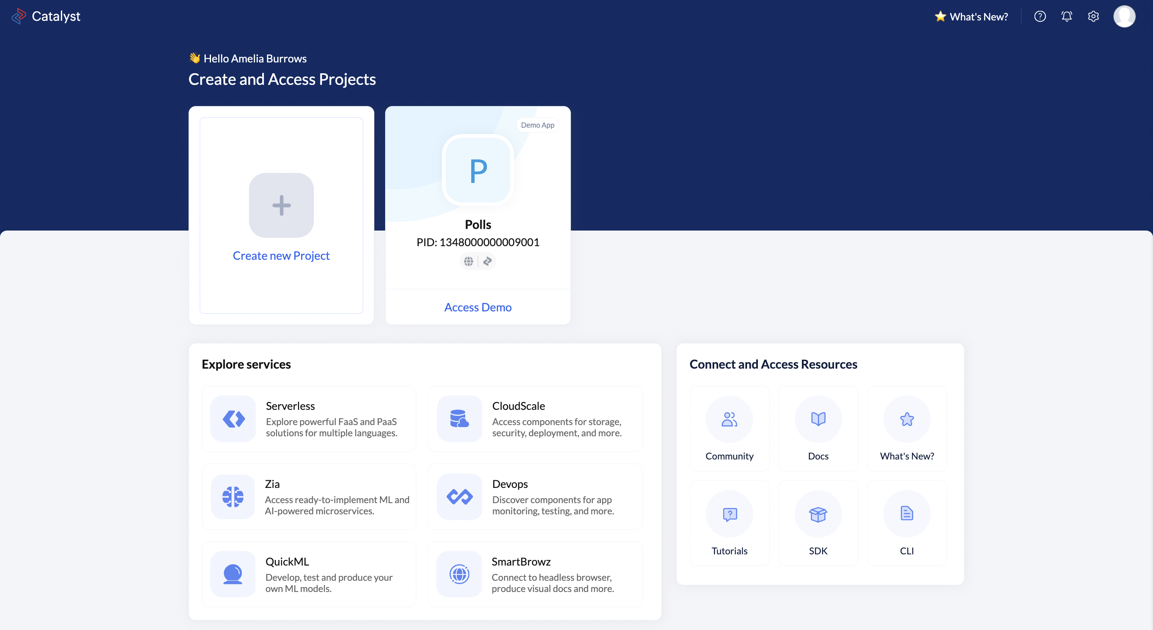The height and width of the screenshot is (630, 1153).
Task: Open the SmartBrowz globe icon
Action: [x=459, y=574]
